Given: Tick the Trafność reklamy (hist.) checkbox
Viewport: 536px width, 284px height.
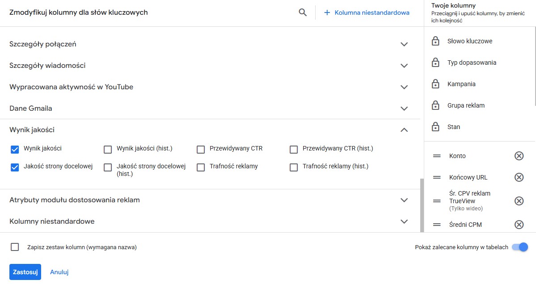Looking at the screenshot, I should (294, 167).
